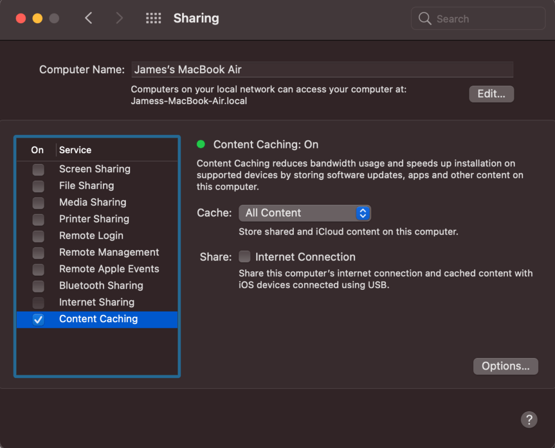Viewport: 555px width, 448px height.
Task: Open the Options… button
Action: pyautogui.click(x=505, y=366)
